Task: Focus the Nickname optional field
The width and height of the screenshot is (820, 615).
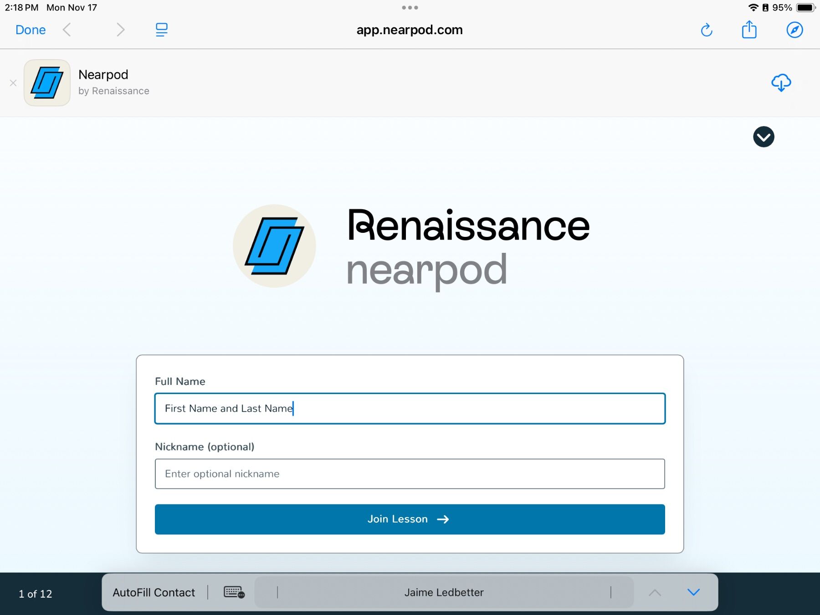Action: point(410,474)
